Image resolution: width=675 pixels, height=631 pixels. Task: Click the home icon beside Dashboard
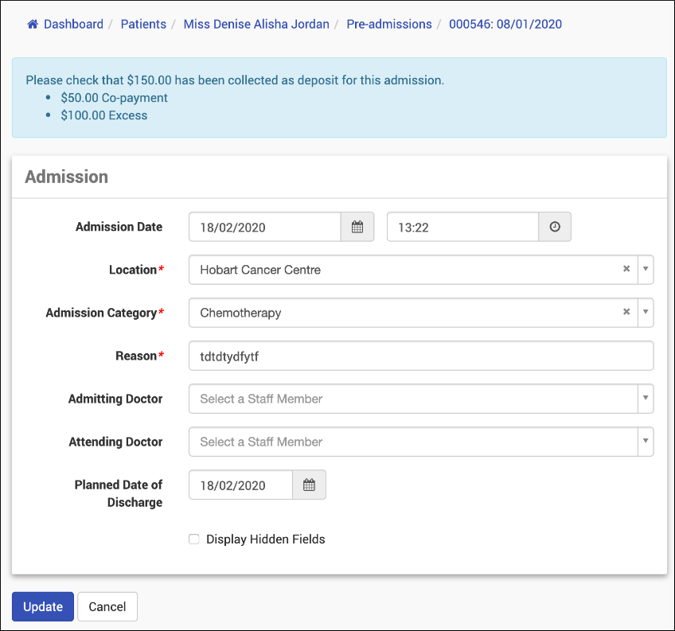click(33, 24)
